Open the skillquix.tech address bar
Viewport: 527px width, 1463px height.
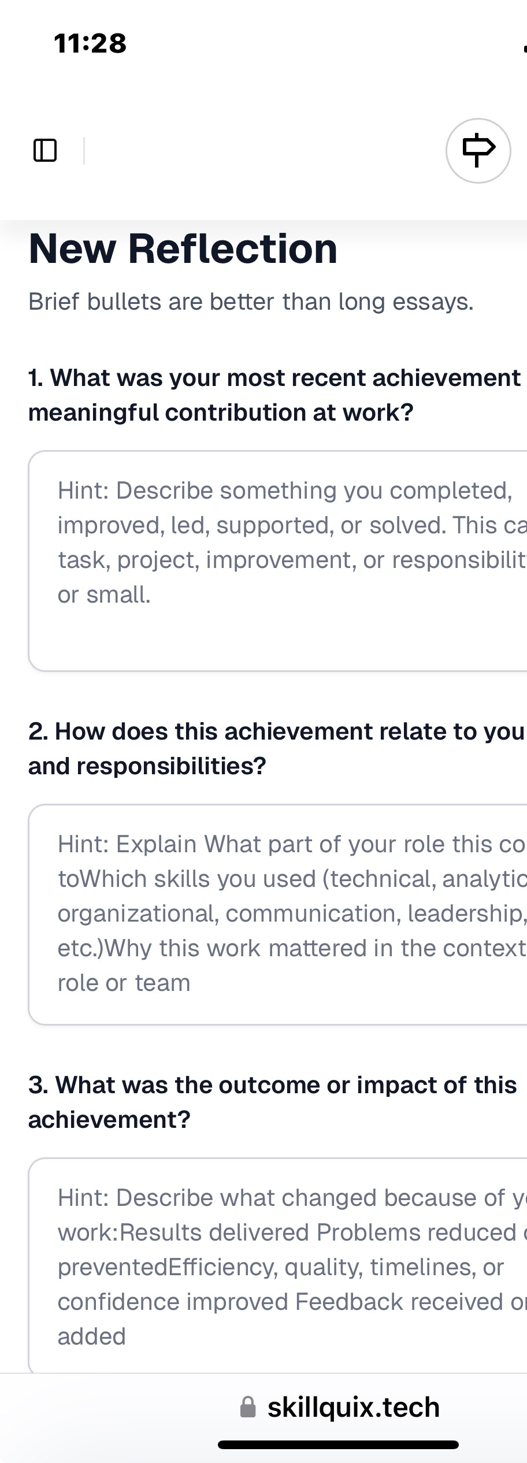(340, 1407)
